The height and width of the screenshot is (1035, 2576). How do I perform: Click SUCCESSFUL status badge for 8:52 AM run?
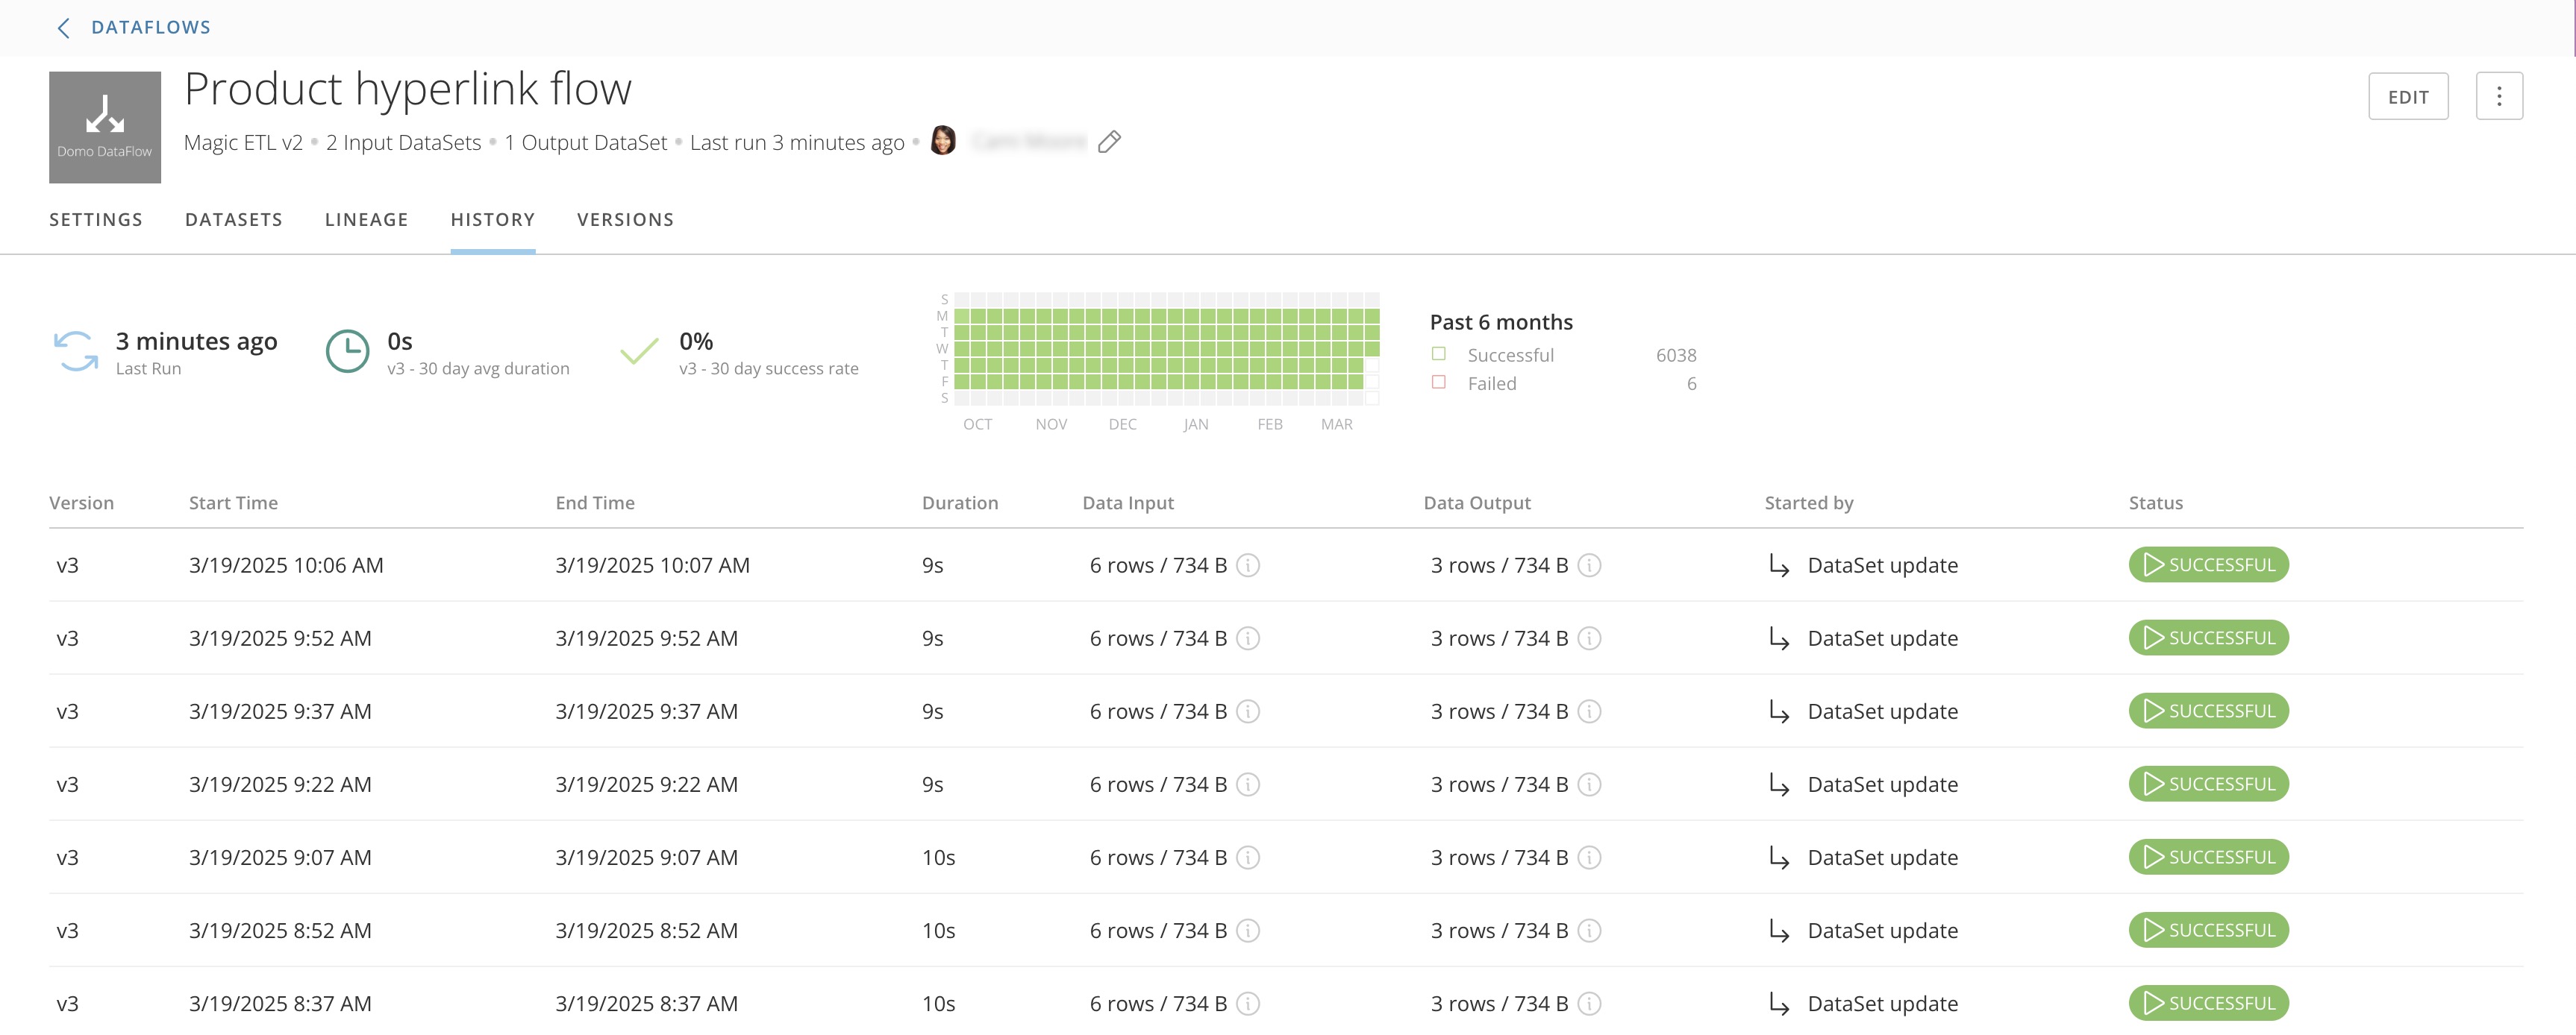pos(2208,929)
